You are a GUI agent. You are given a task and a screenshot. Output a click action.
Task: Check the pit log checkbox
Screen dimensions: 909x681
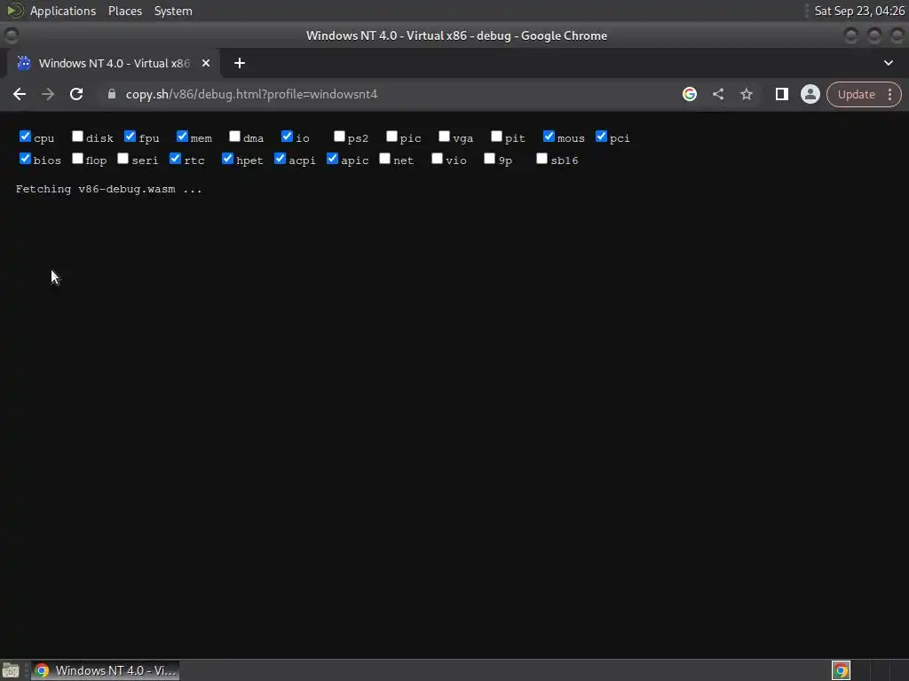click(496, 136)
